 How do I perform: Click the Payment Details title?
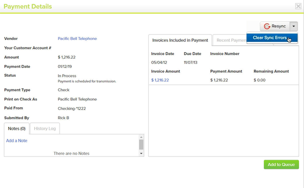pos(28,7)
